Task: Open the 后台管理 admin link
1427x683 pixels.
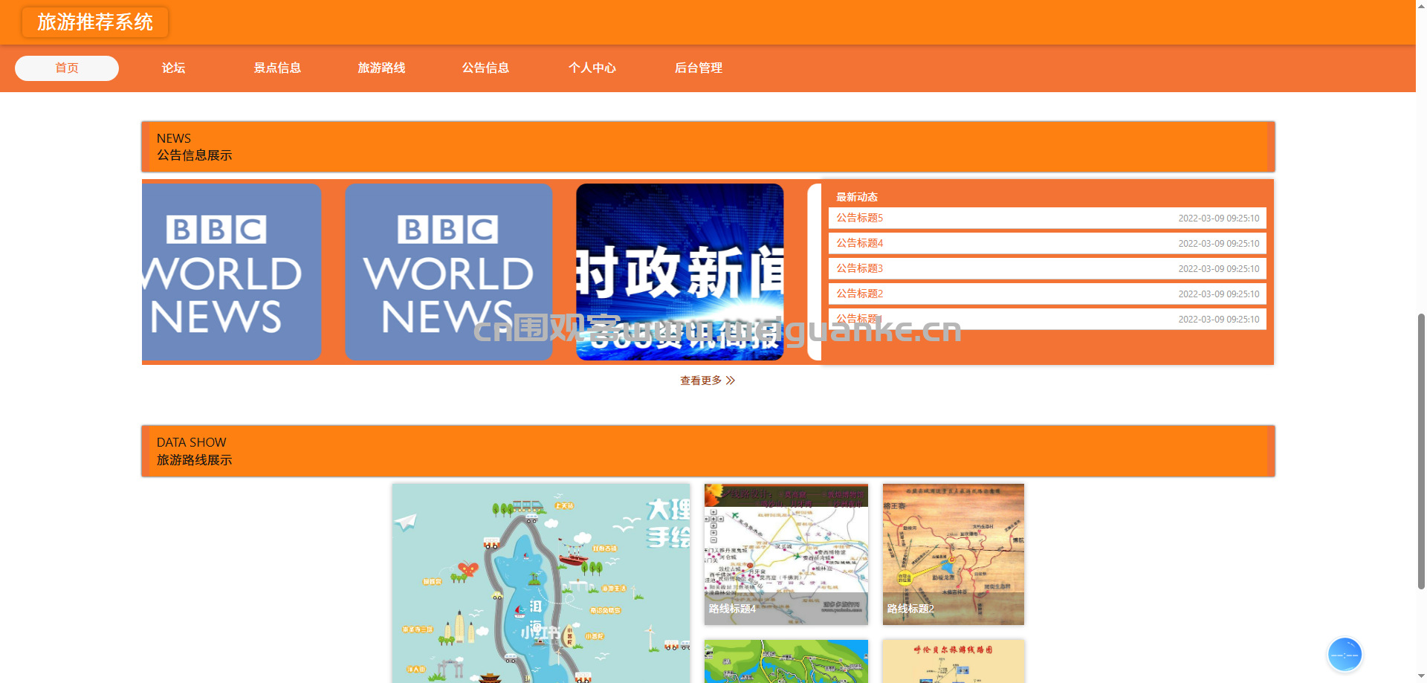Action: tap(699, 68)
